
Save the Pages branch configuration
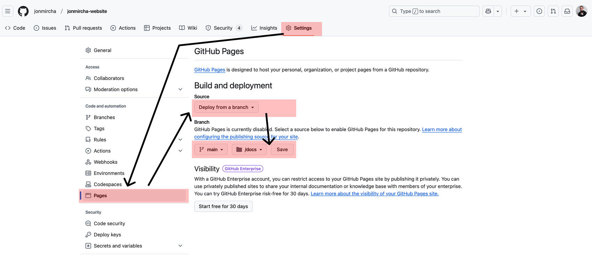[x=282, y=149]
